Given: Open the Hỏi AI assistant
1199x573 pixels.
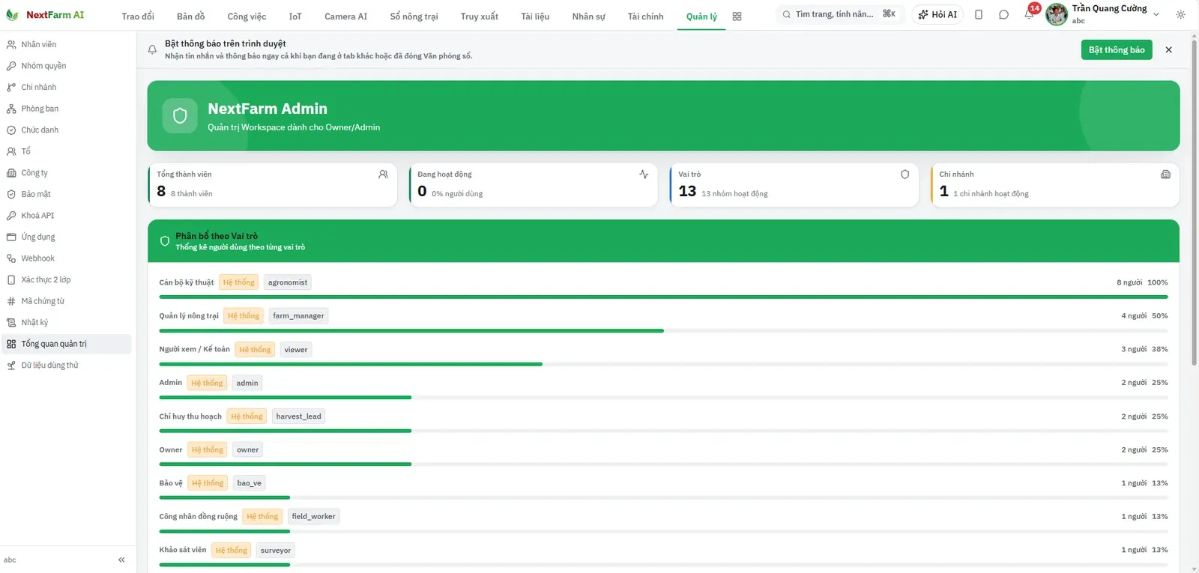Looking at the screenshot, I should 937,15.
